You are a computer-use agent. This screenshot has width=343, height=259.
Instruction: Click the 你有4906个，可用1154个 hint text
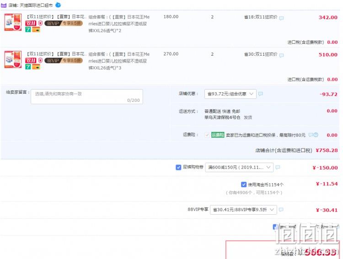coord(254,193)
